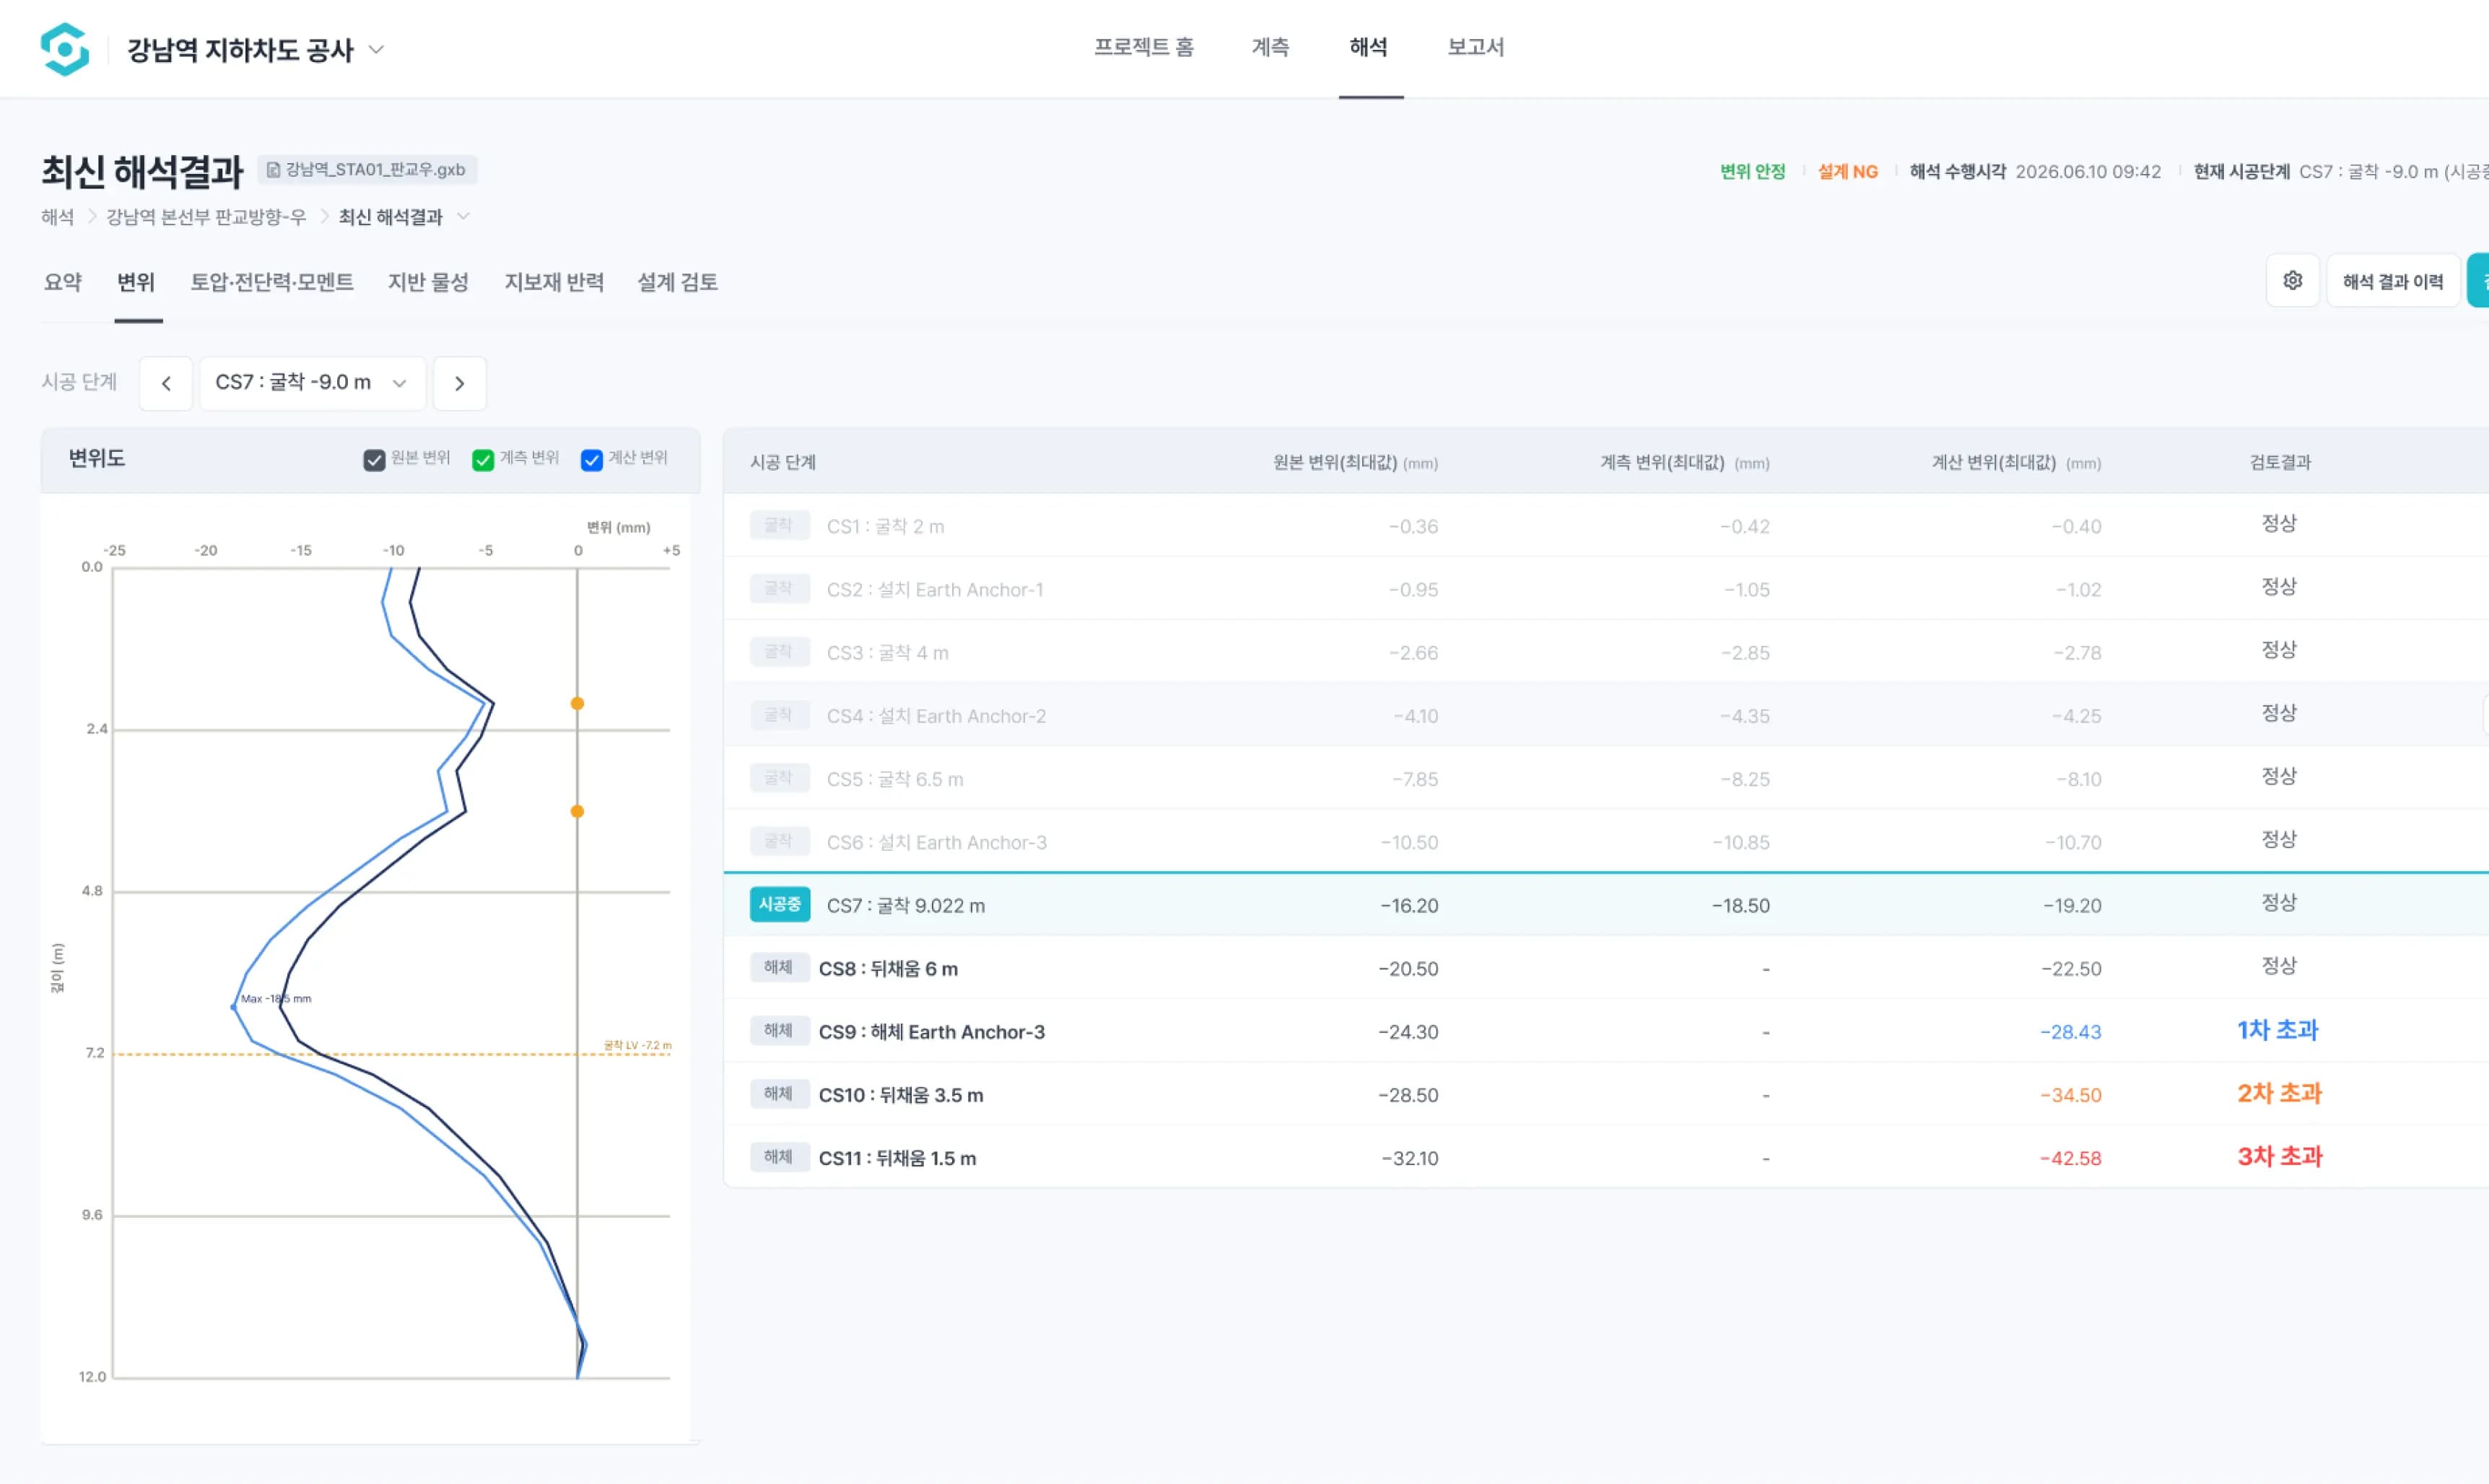Open the 보고서 menu
Viewport: 2489px width, 1484px height.
(x=1475, y=47)
